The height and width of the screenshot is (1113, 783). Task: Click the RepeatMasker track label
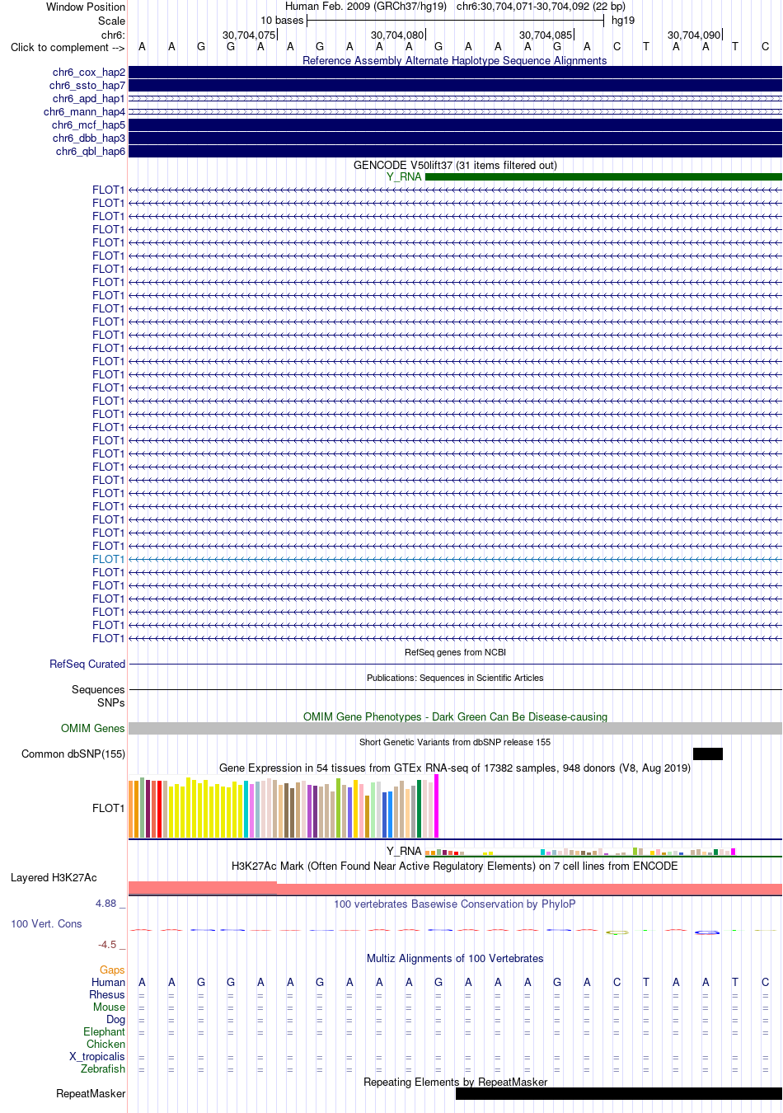tap(91, 1093)
